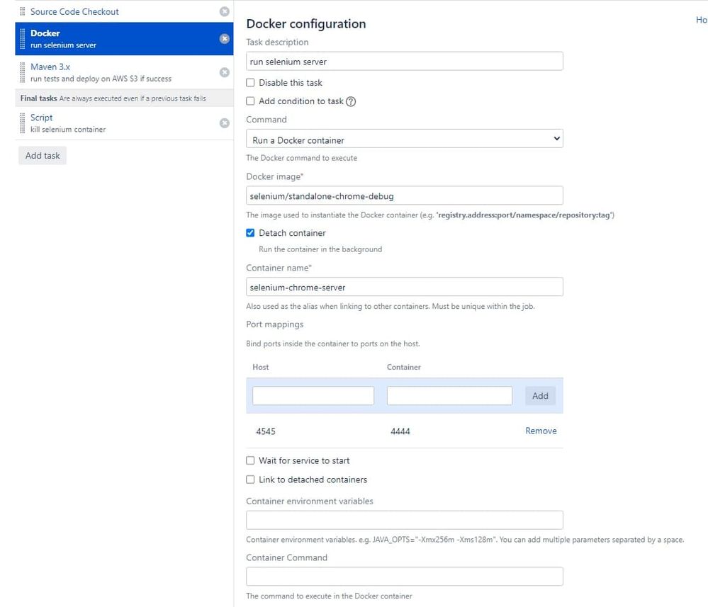The width and height of the screenshot is (708, 607).
Task: Click the host port value 4545
Action: tap(266, 431)
